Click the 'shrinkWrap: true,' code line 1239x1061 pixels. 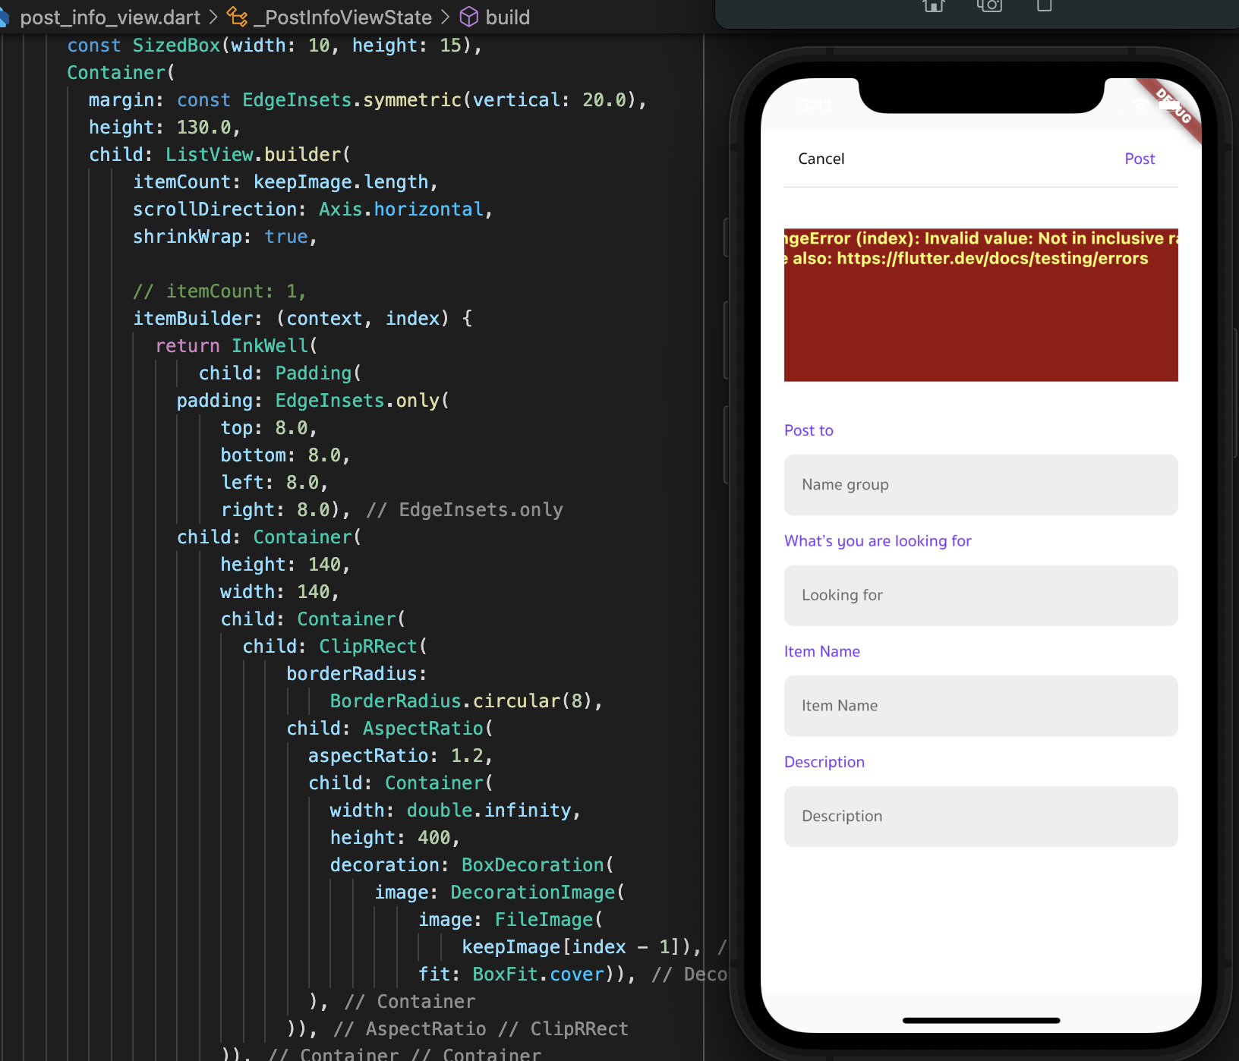225,237
